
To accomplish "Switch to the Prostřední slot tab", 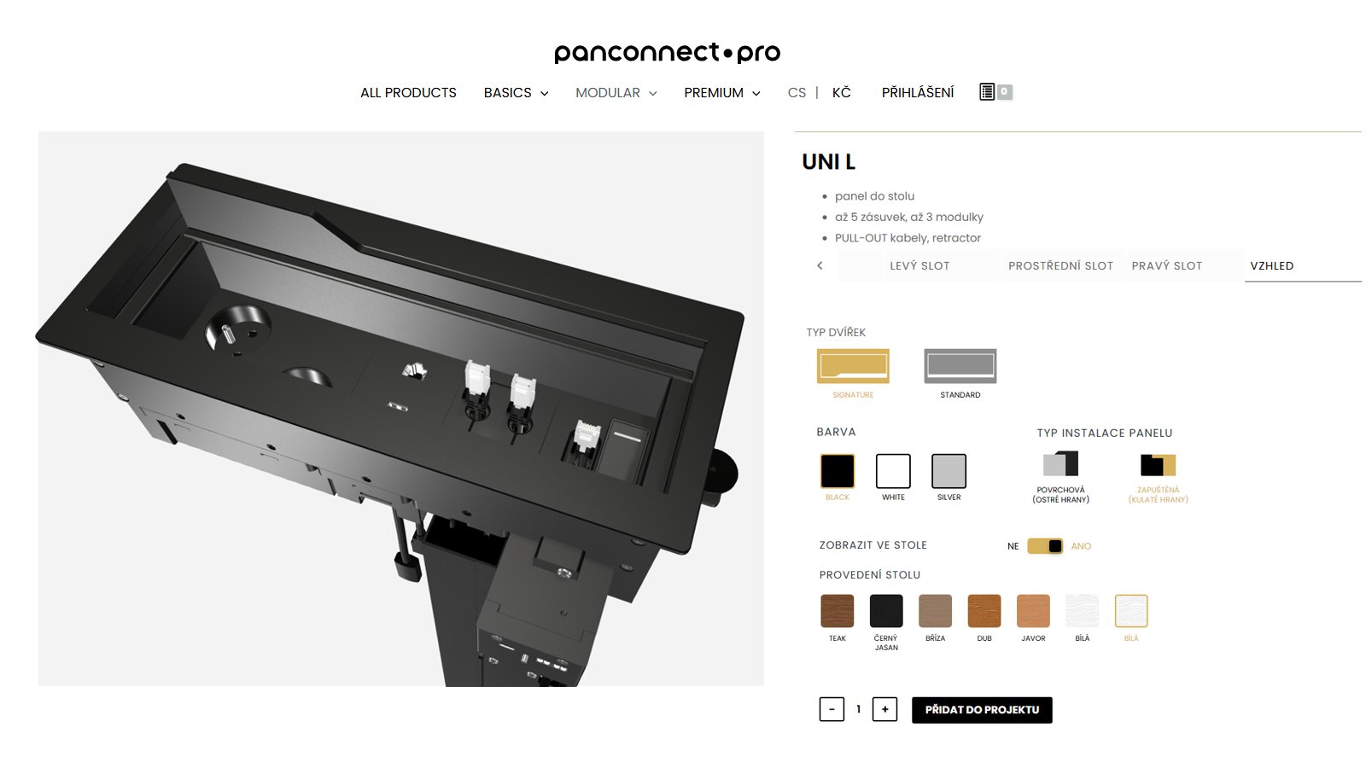I will coord(1060,266).
